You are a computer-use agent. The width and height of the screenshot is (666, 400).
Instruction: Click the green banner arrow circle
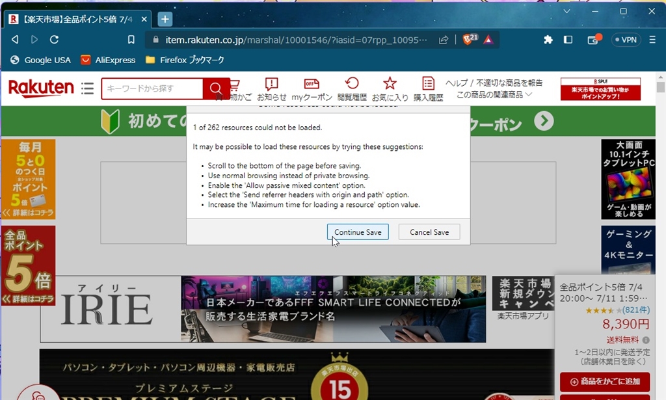pyautogui.click(x=544, y=121)
